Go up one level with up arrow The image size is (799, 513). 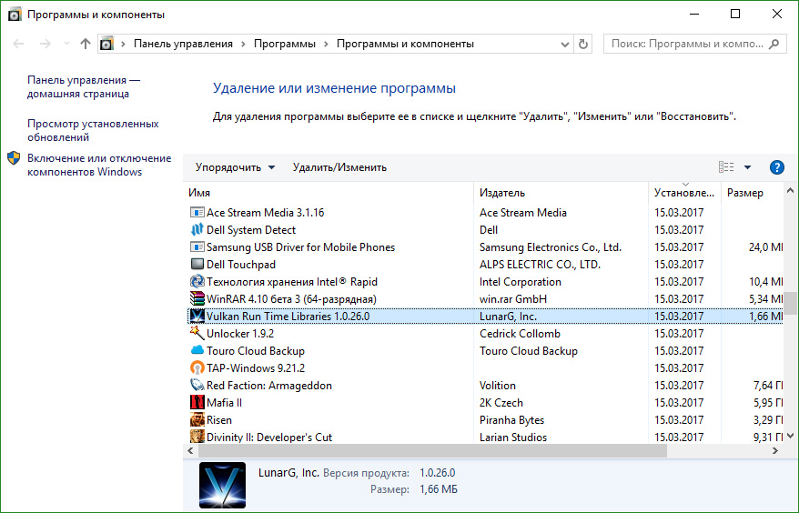pyautogui.click(x=86, y=44)
